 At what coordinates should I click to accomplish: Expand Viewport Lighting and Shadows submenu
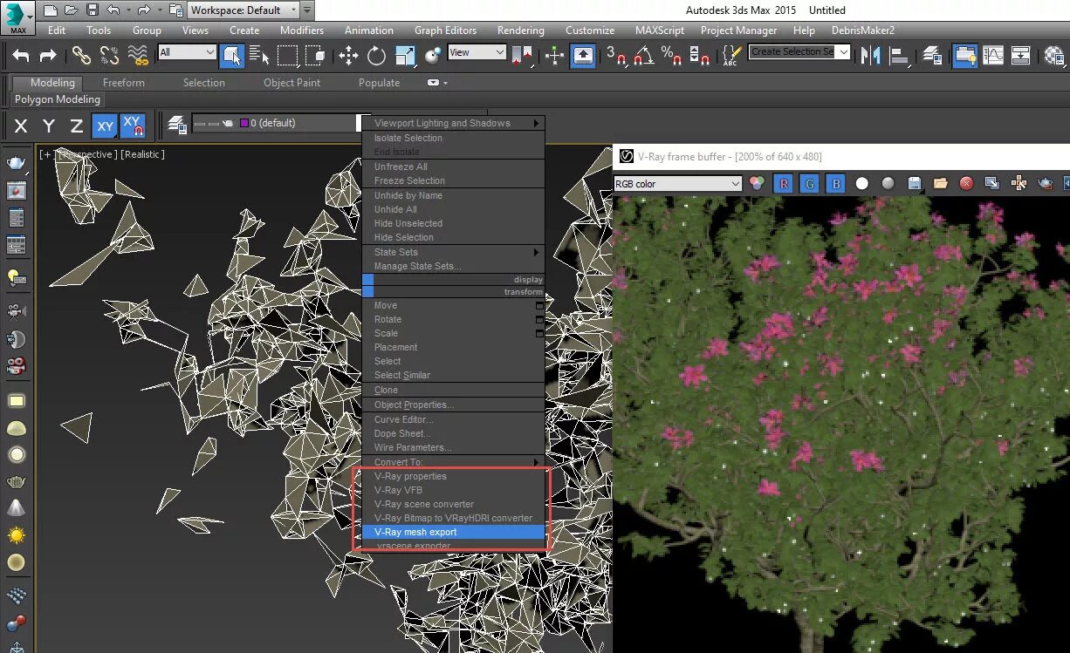(x=453, y=123)
